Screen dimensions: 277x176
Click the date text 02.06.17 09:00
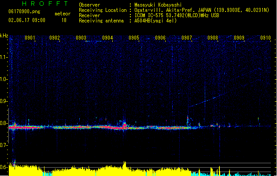27,20
